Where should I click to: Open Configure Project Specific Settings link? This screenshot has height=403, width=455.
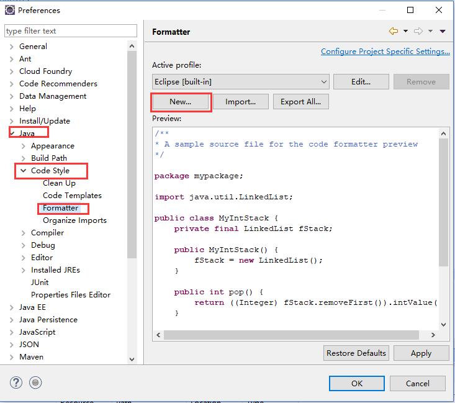click(x=385, y=52)
